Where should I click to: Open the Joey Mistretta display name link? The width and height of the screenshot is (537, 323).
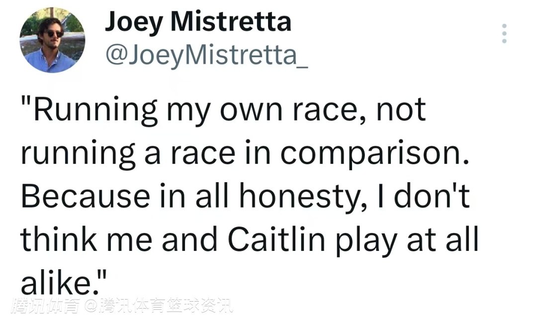tap(197, 23)
